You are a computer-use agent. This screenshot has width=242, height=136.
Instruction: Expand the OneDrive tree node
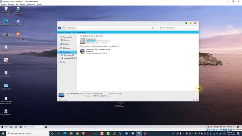[59, 44]
